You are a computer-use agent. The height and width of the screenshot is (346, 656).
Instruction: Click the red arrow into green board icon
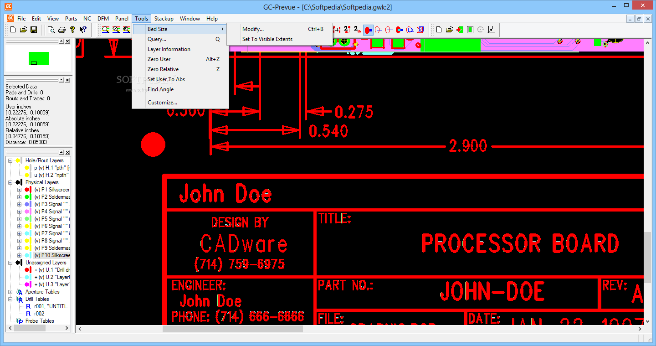pos(460,30)
